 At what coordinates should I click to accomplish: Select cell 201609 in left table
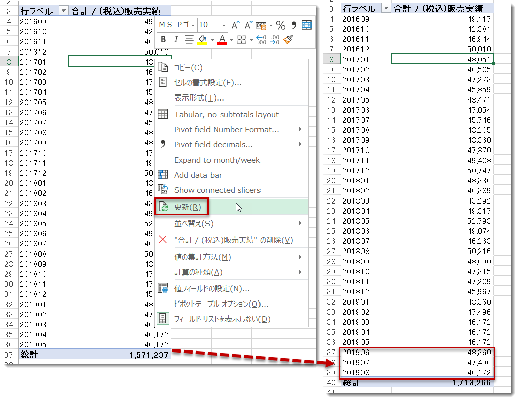pyautogui.click(x=43, y=22)
